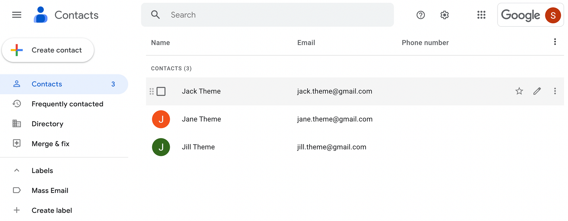
Task: Open the Google account avatar
Action: [x=552, y=15]
